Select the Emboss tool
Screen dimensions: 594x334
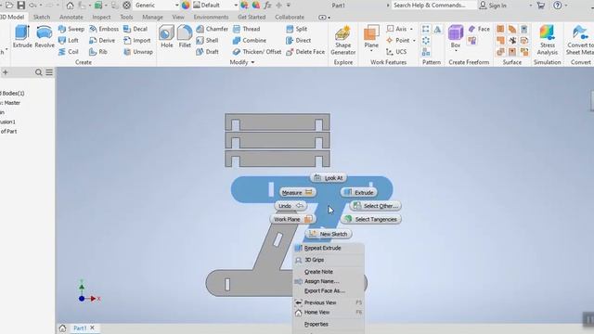[x=104, y=29]
